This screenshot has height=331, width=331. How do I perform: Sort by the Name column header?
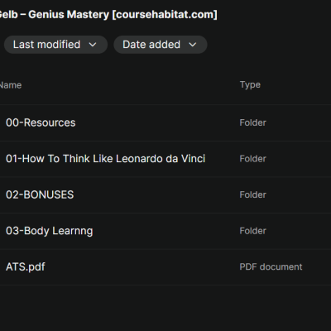click(x=11, y=85)
